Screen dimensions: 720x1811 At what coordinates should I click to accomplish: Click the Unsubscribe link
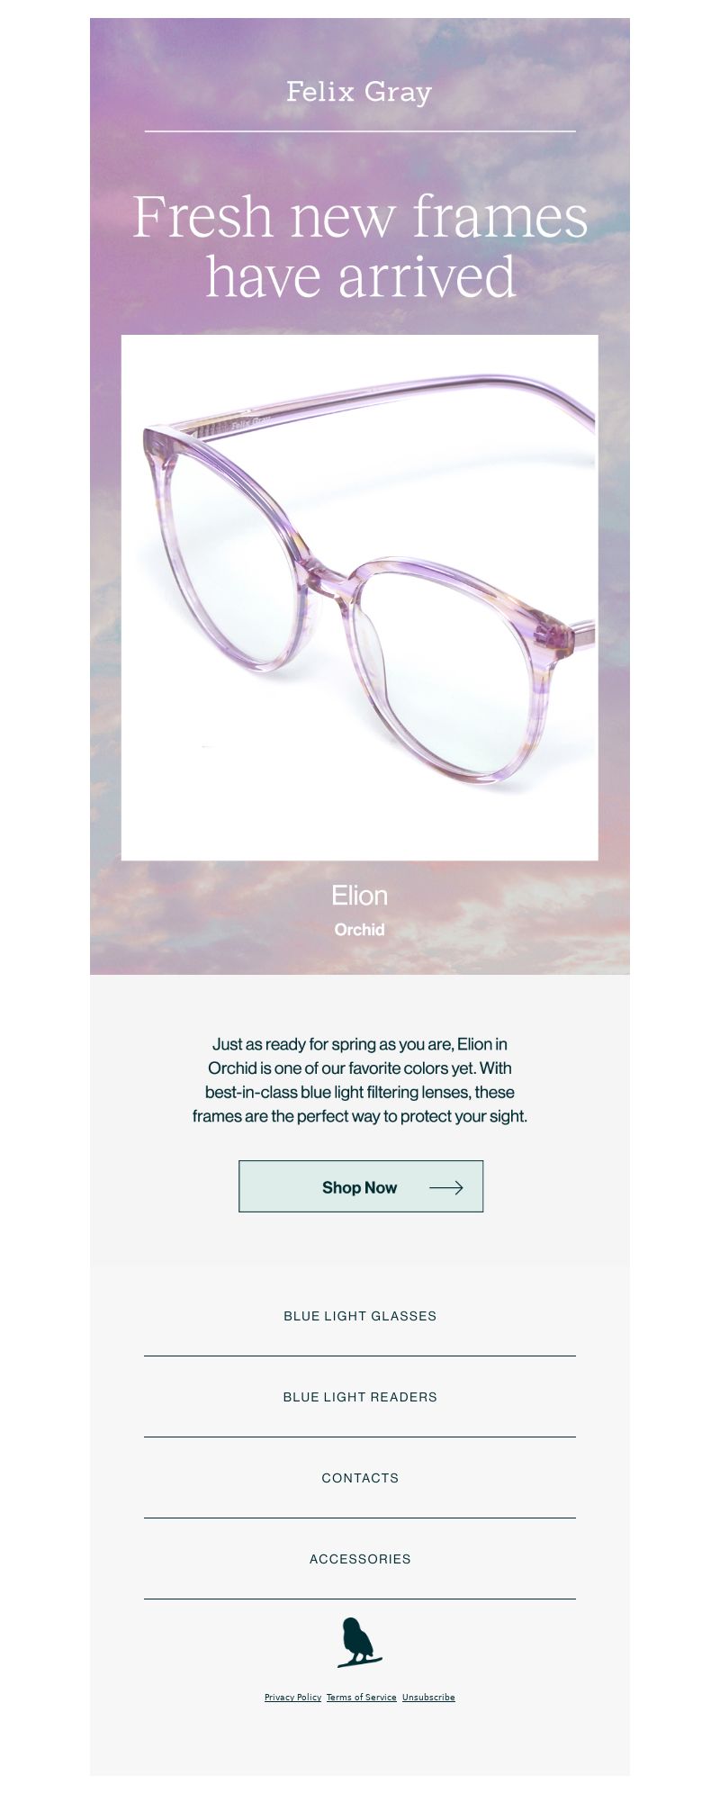[x=428, y=1698]
